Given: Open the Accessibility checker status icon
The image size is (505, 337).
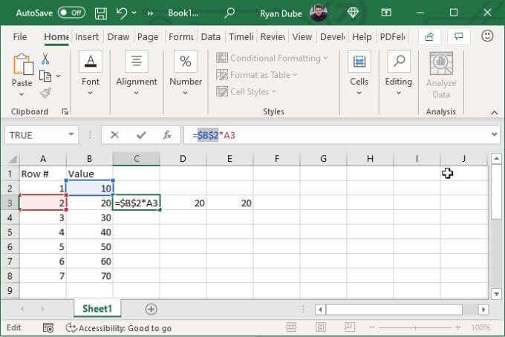Looking at the screenshot, I should tap(71, 328).
